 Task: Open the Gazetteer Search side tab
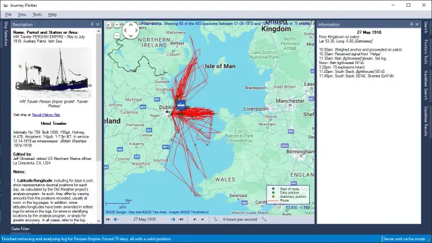click(426, 86)
